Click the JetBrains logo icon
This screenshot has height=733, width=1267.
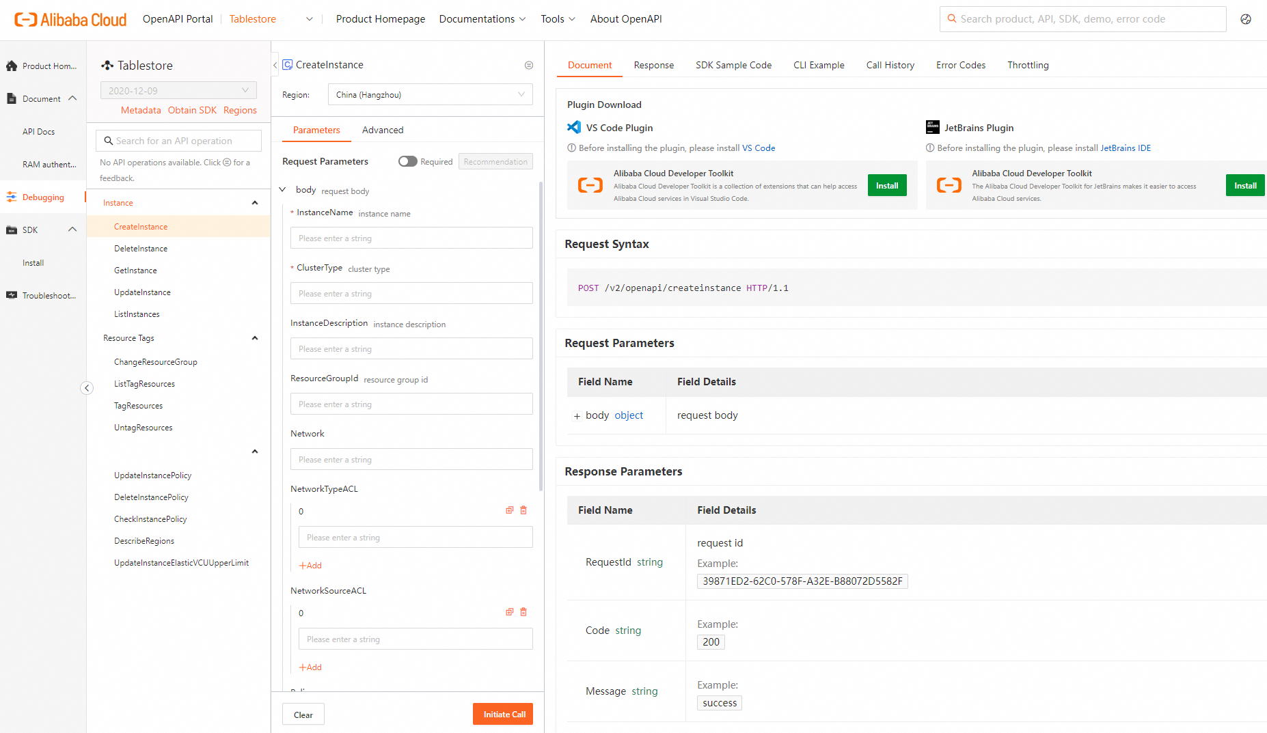933,127
